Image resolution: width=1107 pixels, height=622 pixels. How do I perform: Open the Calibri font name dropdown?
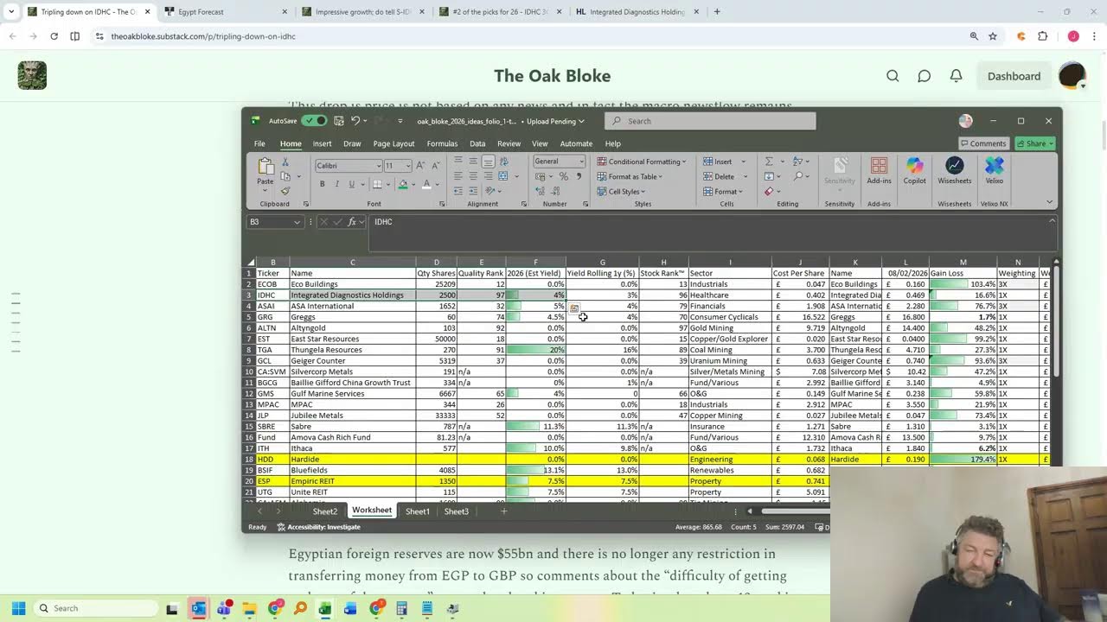(x=378, y=166)
